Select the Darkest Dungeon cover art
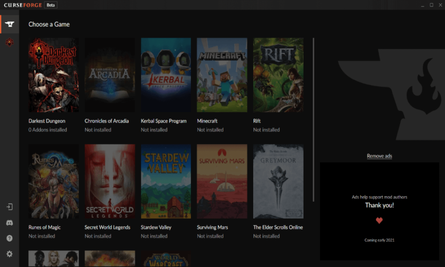 [x=53, y=75]
